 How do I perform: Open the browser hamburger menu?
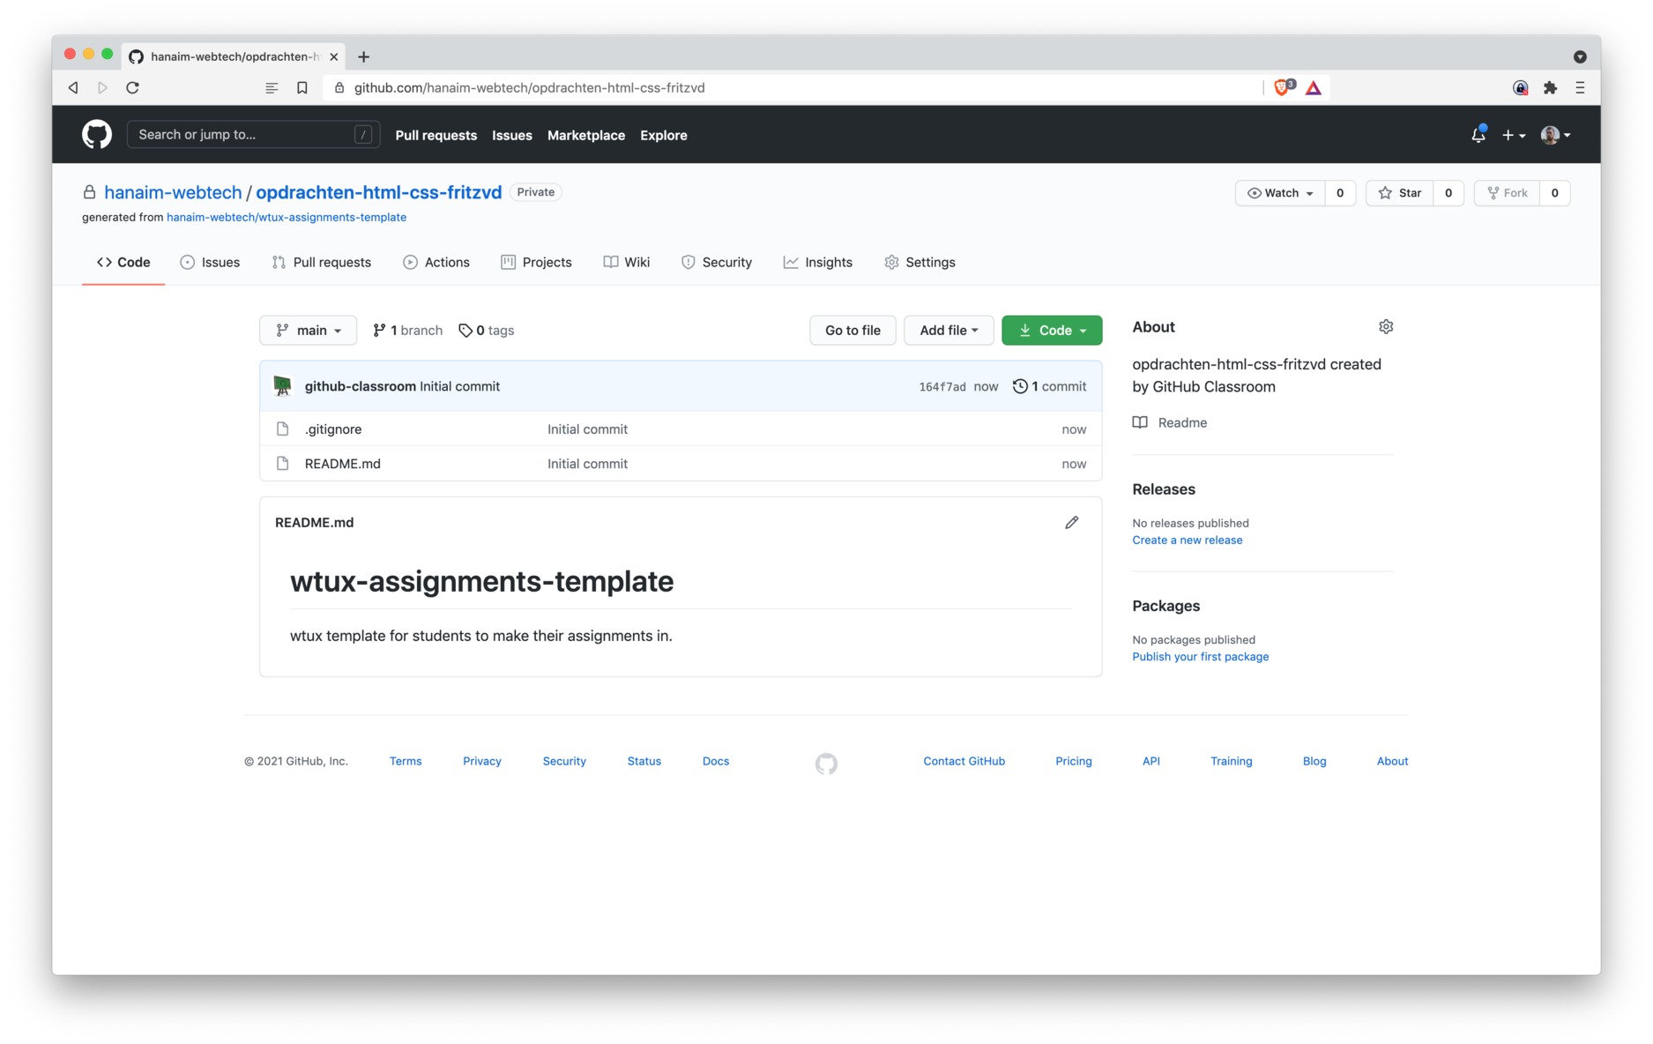click(1580, 87)
